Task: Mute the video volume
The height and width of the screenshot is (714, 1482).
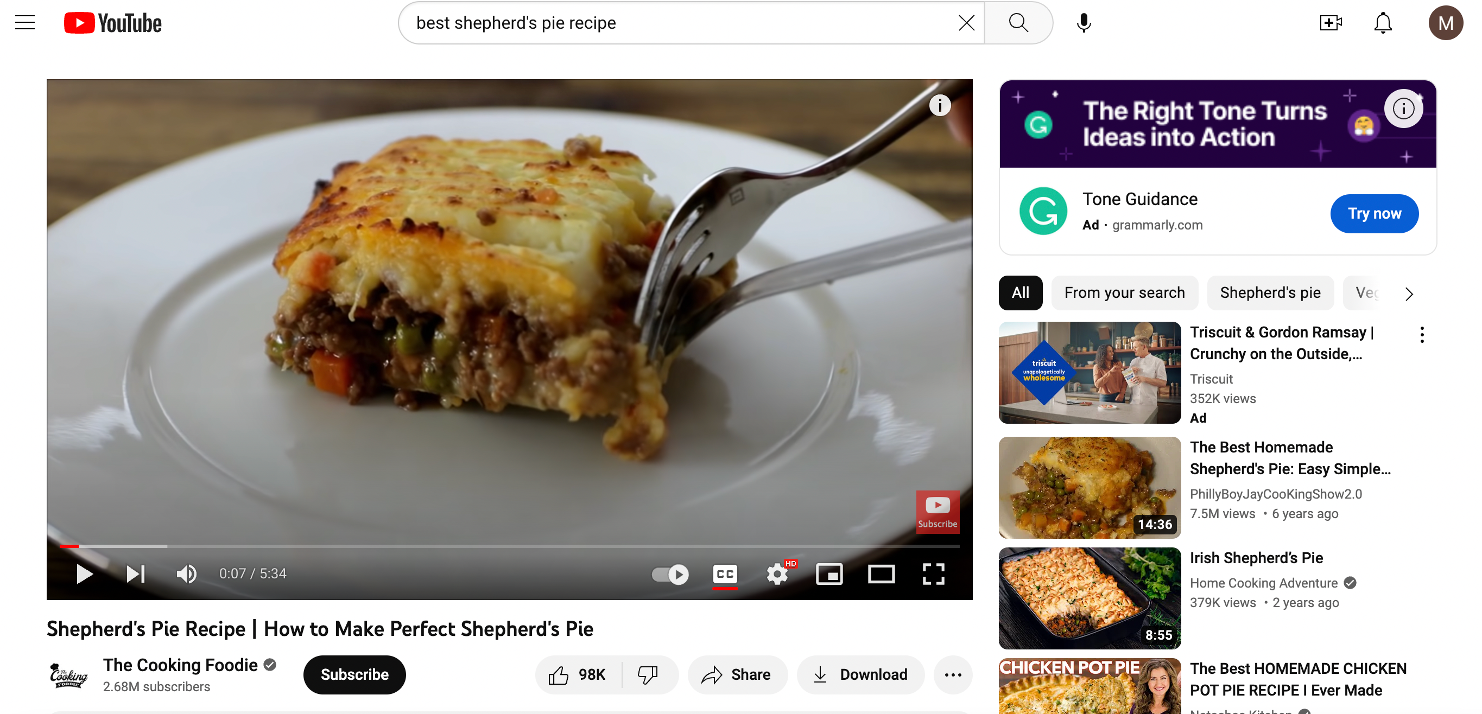Action: click(x=186, y=573)
